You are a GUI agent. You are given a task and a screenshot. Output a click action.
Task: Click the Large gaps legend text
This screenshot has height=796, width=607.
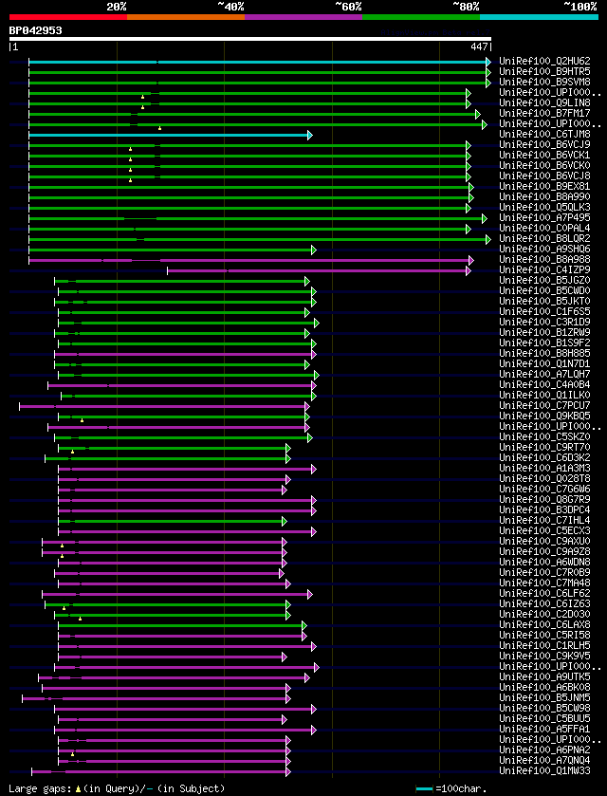pos(117,789)
